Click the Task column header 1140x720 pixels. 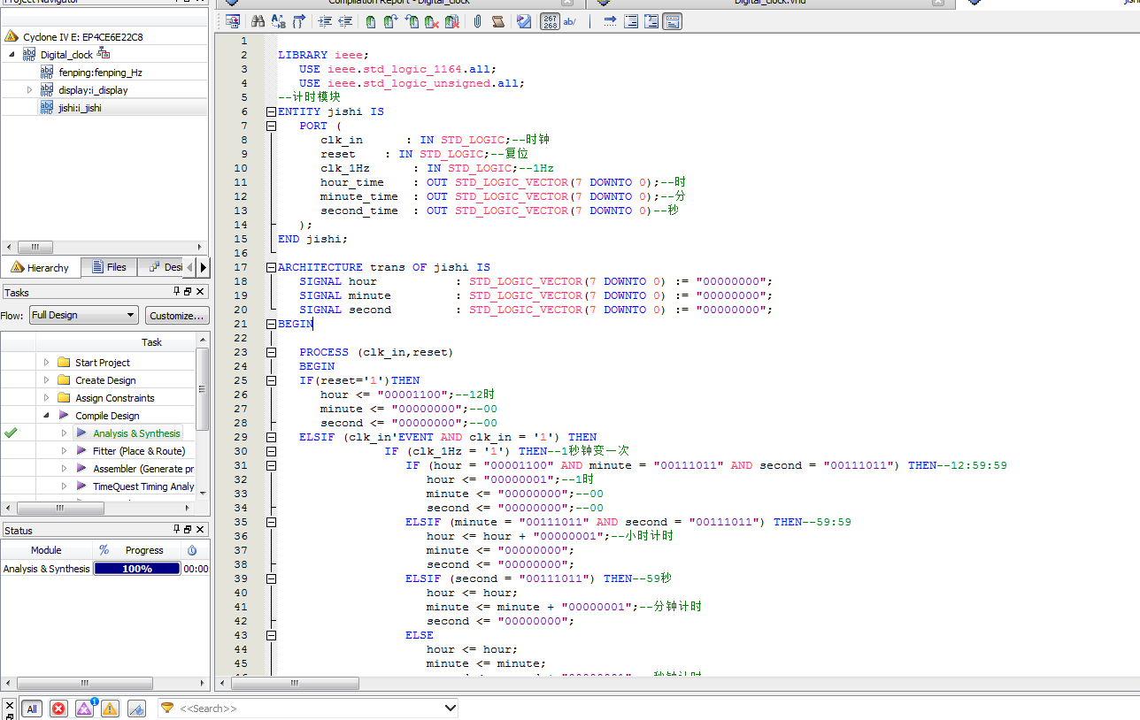click(x=151, y=342)
